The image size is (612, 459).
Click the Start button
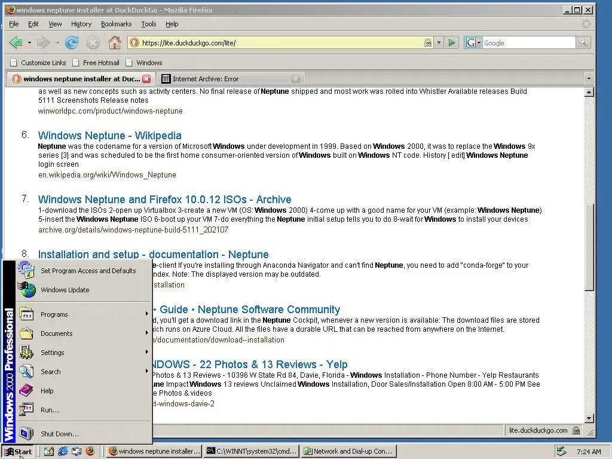coord(18,452)
